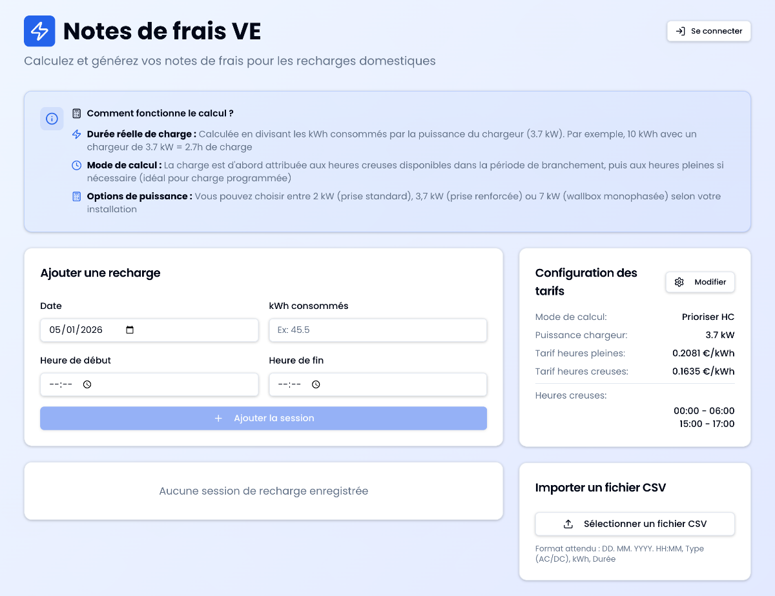Screen dimensions: 775x596
Task: Click Ajouter la session button
Action: point(263,418)
